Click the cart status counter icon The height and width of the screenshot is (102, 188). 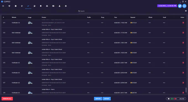tap(168, 99)
